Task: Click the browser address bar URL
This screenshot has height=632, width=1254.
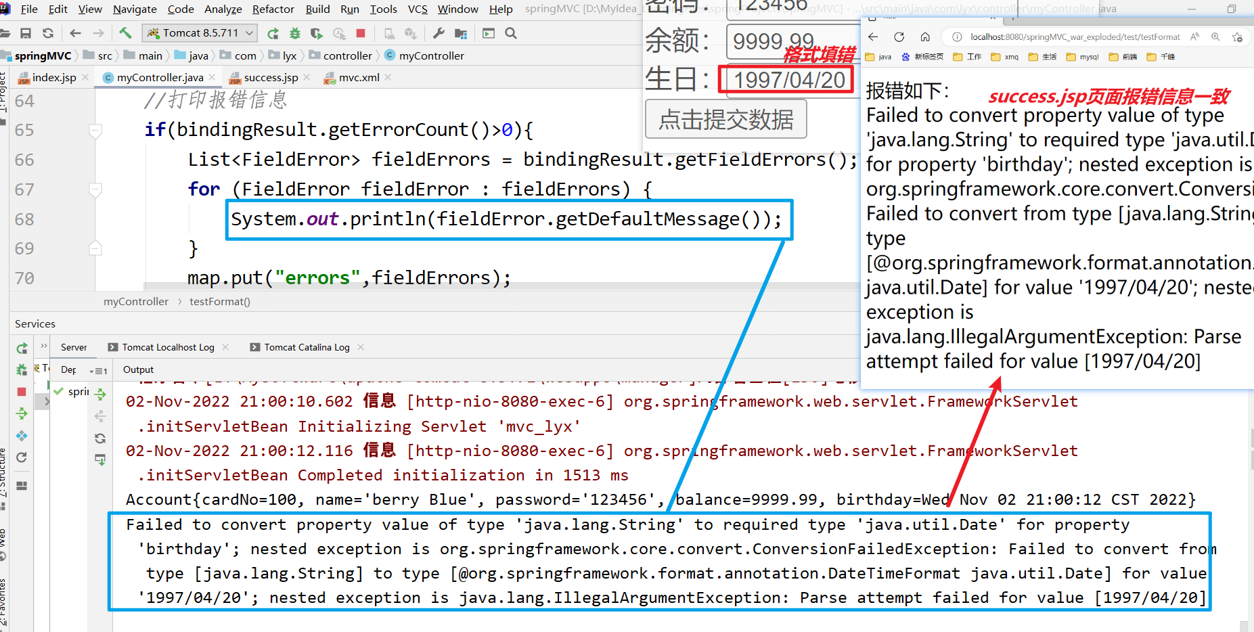Action: (1075, 37)
